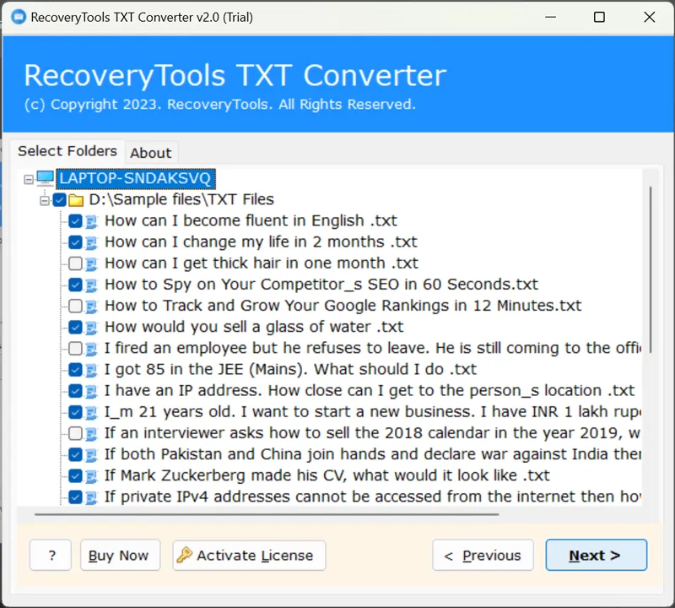This screenshot has height=608, width=675.
Task: Go to Next step
Action: (x=597, y=555)
